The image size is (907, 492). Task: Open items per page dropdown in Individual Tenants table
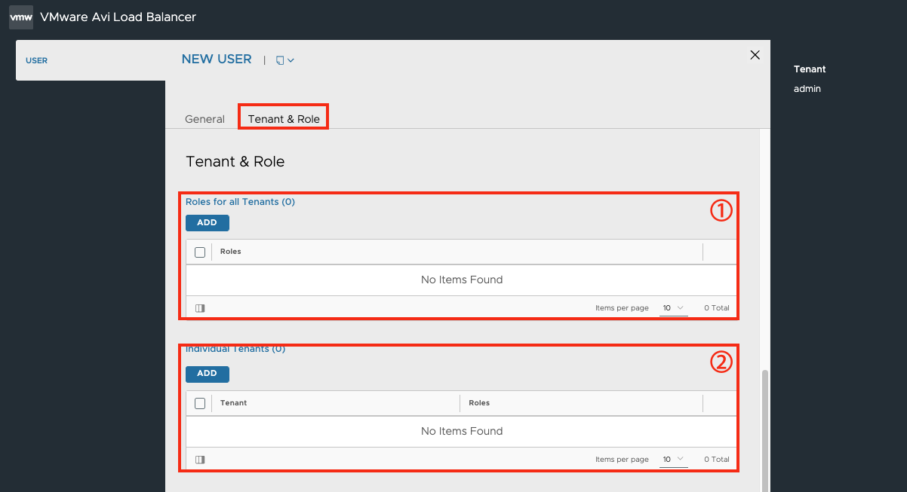coord(673,460)
